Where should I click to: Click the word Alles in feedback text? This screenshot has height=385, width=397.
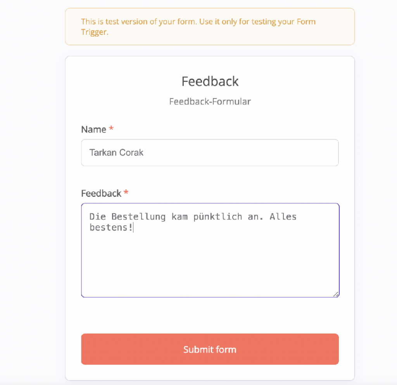(283, 216)
